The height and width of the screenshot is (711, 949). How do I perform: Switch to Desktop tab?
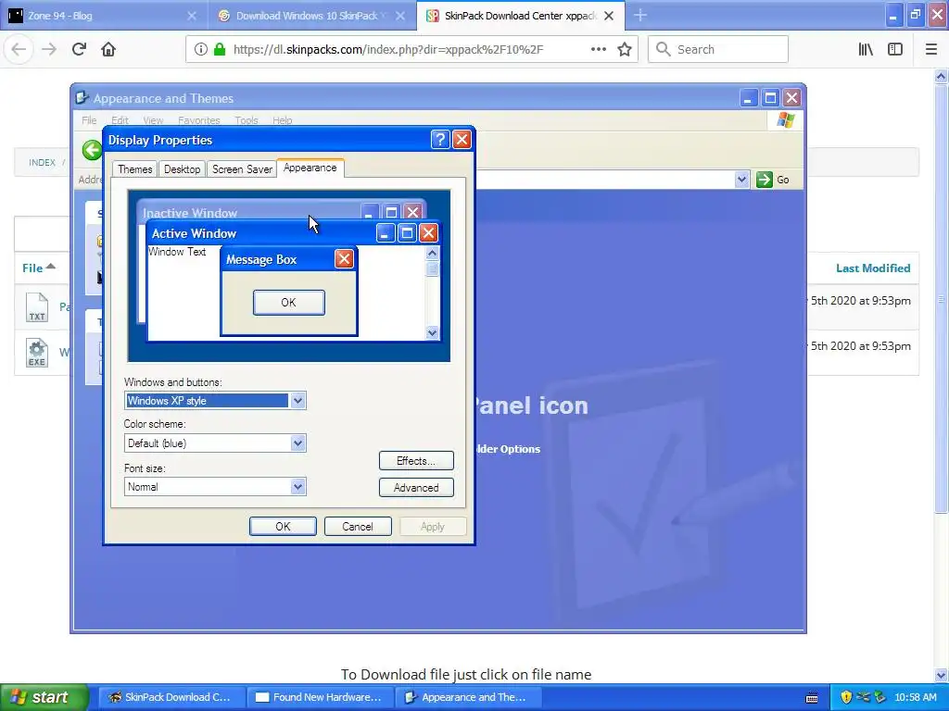(183, 169)
